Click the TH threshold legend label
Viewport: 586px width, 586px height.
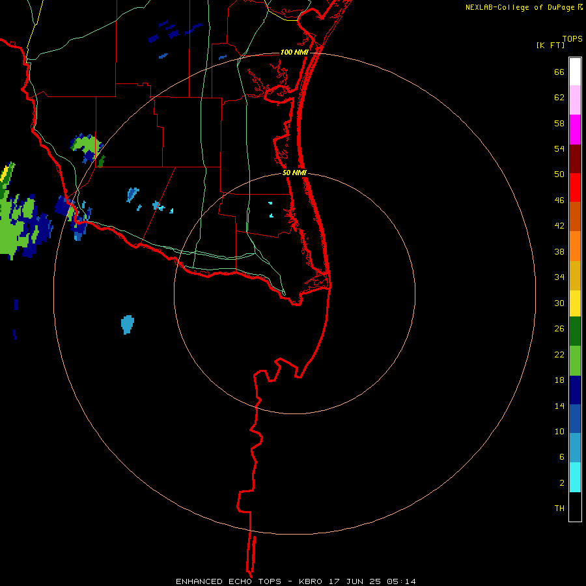tap(559, 509)
